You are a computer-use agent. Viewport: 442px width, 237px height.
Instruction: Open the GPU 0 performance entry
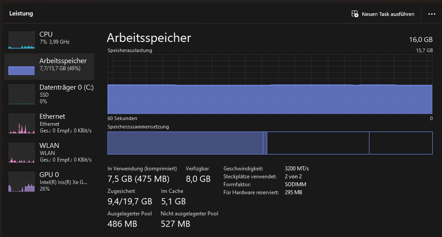(x=49, y=175)
